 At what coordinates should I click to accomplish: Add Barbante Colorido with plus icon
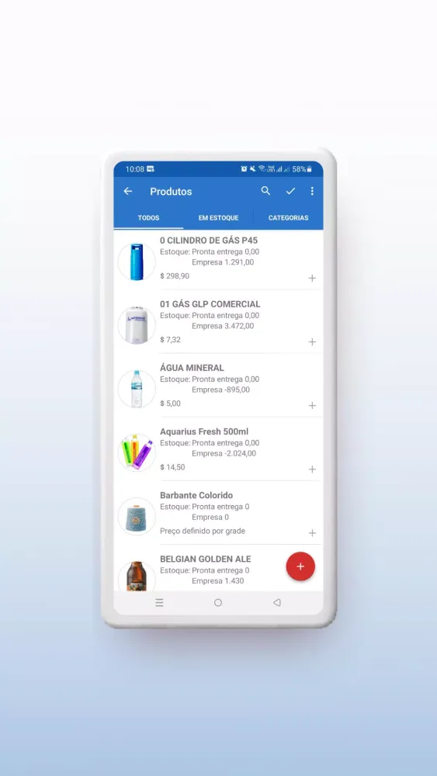(x=312, y=533)
